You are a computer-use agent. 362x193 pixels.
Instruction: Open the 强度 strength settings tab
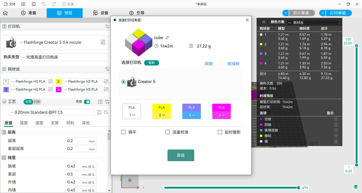pyautogui.click(x=24, y=123)
